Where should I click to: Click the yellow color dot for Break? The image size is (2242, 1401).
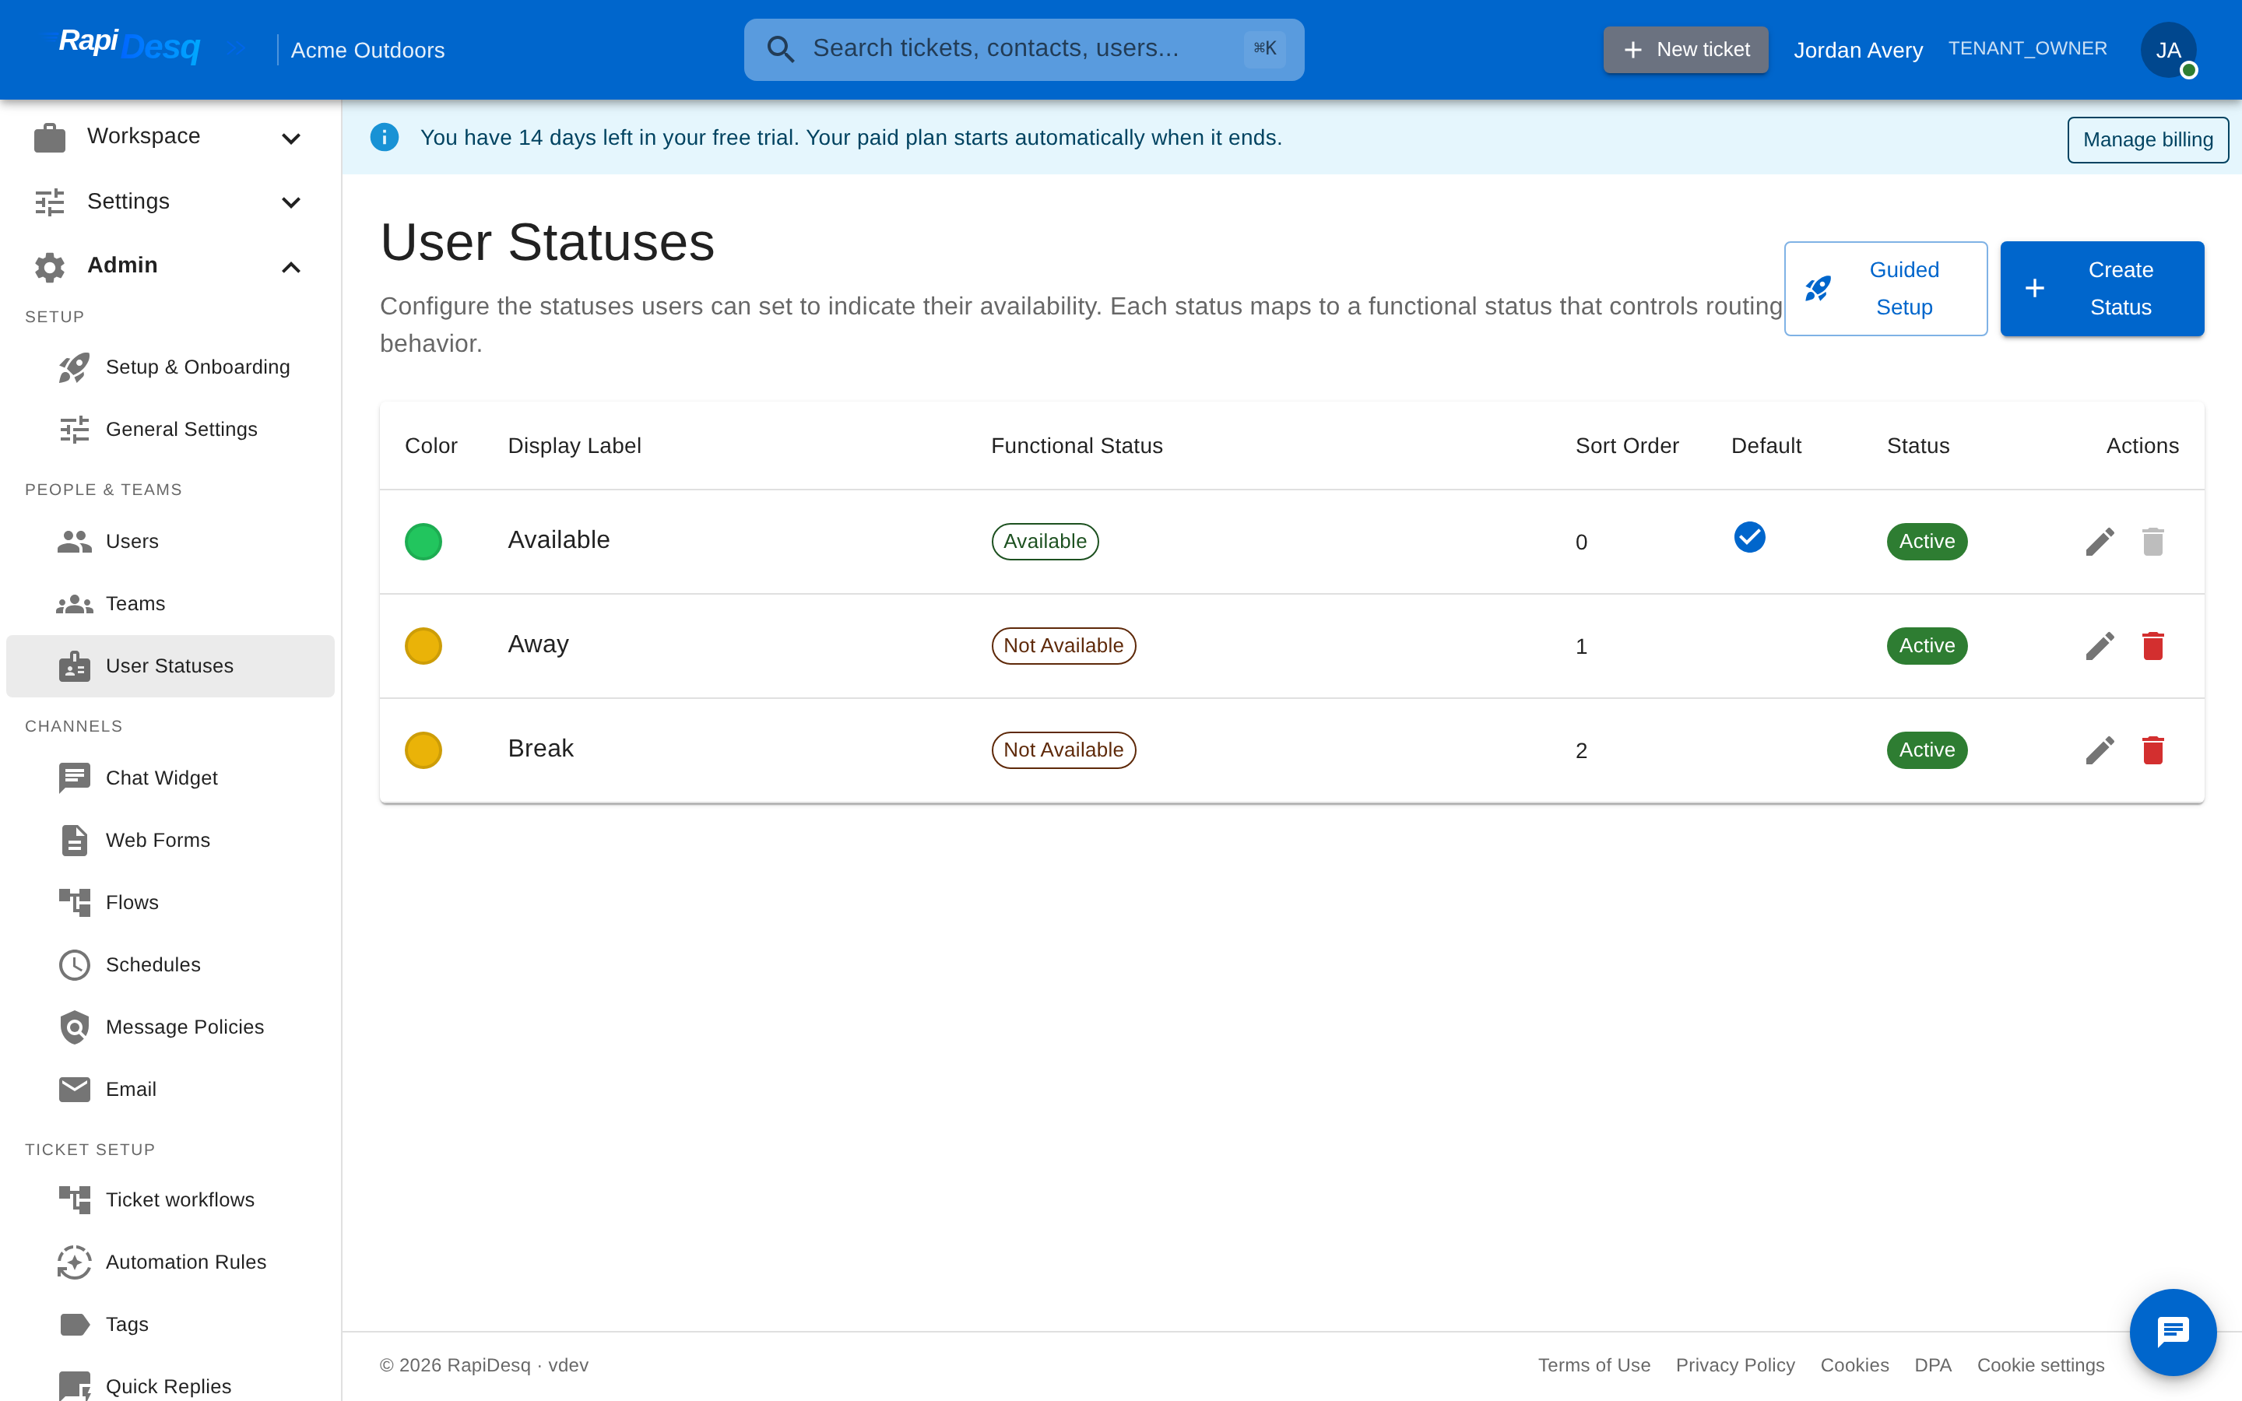point(423,750)
